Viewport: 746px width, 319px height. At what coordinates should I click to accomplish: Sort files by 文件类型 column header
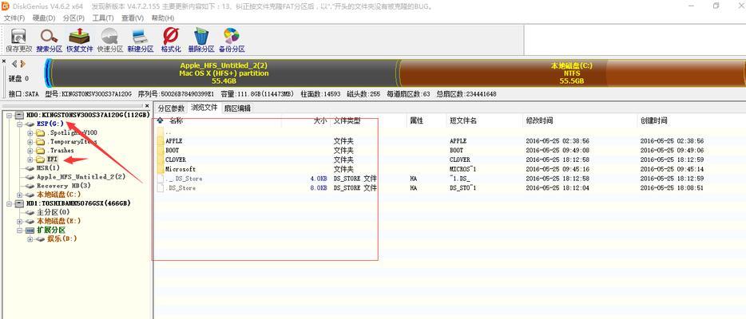(x=369, y=121)
